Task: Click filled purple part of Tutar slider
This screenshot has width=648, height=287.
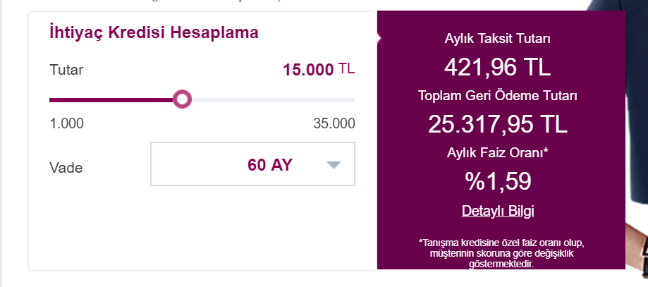Action: coord(111,99)
